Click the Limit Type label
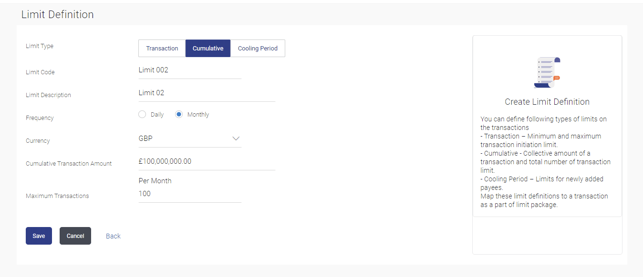This screenshot has width=643, height=277. [x=40, y=46]
